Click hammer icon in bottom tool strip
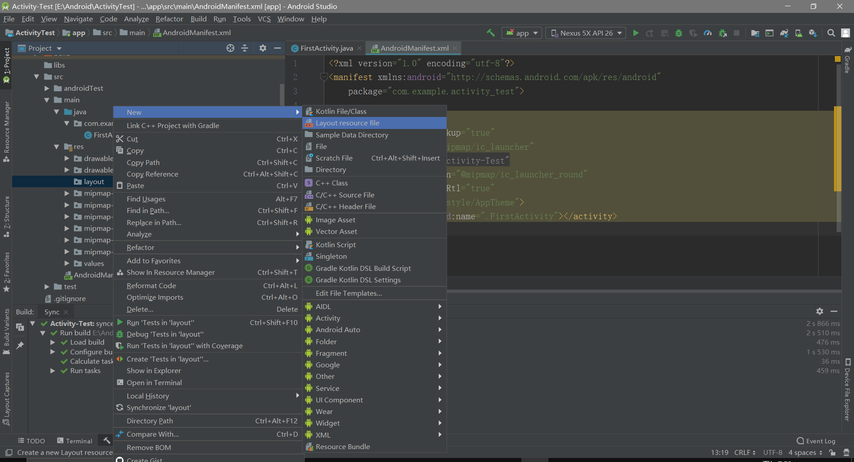The height and width of the screenshot is (462, 854). coord(107,440)
